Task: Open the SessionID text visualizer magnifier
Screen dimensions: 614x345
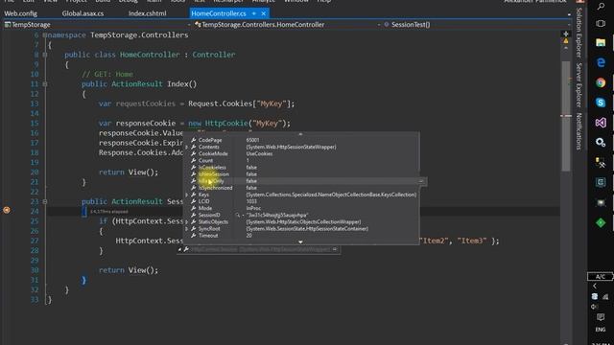Action: pyautogui.click(x=237, y=215)
